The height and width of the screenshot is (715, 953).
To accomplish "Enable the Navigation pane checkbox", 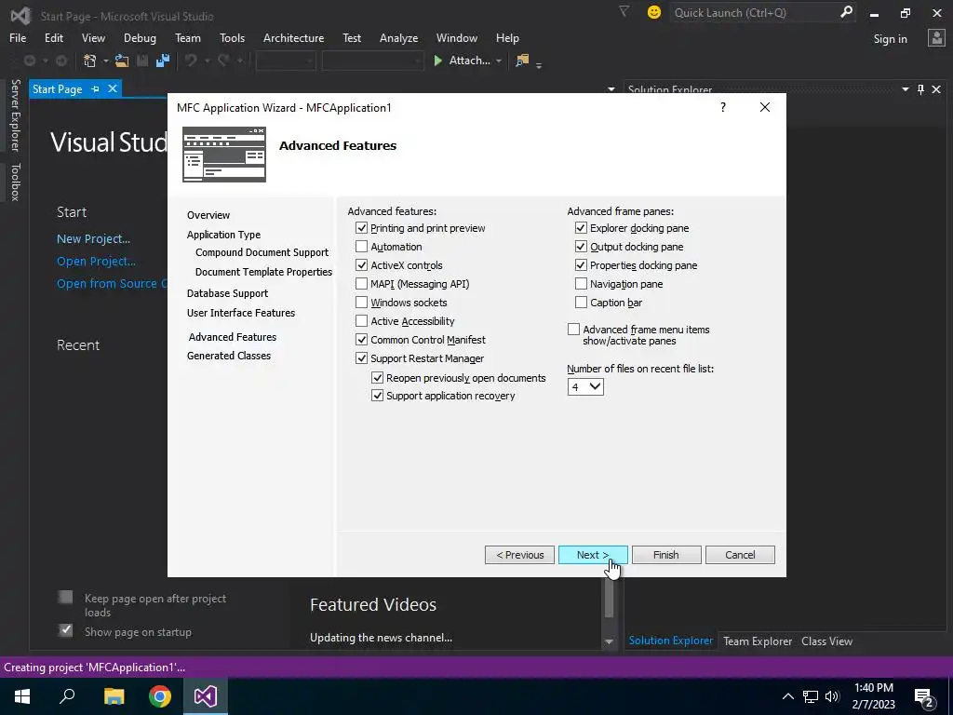I will click(x=581, y=283).
